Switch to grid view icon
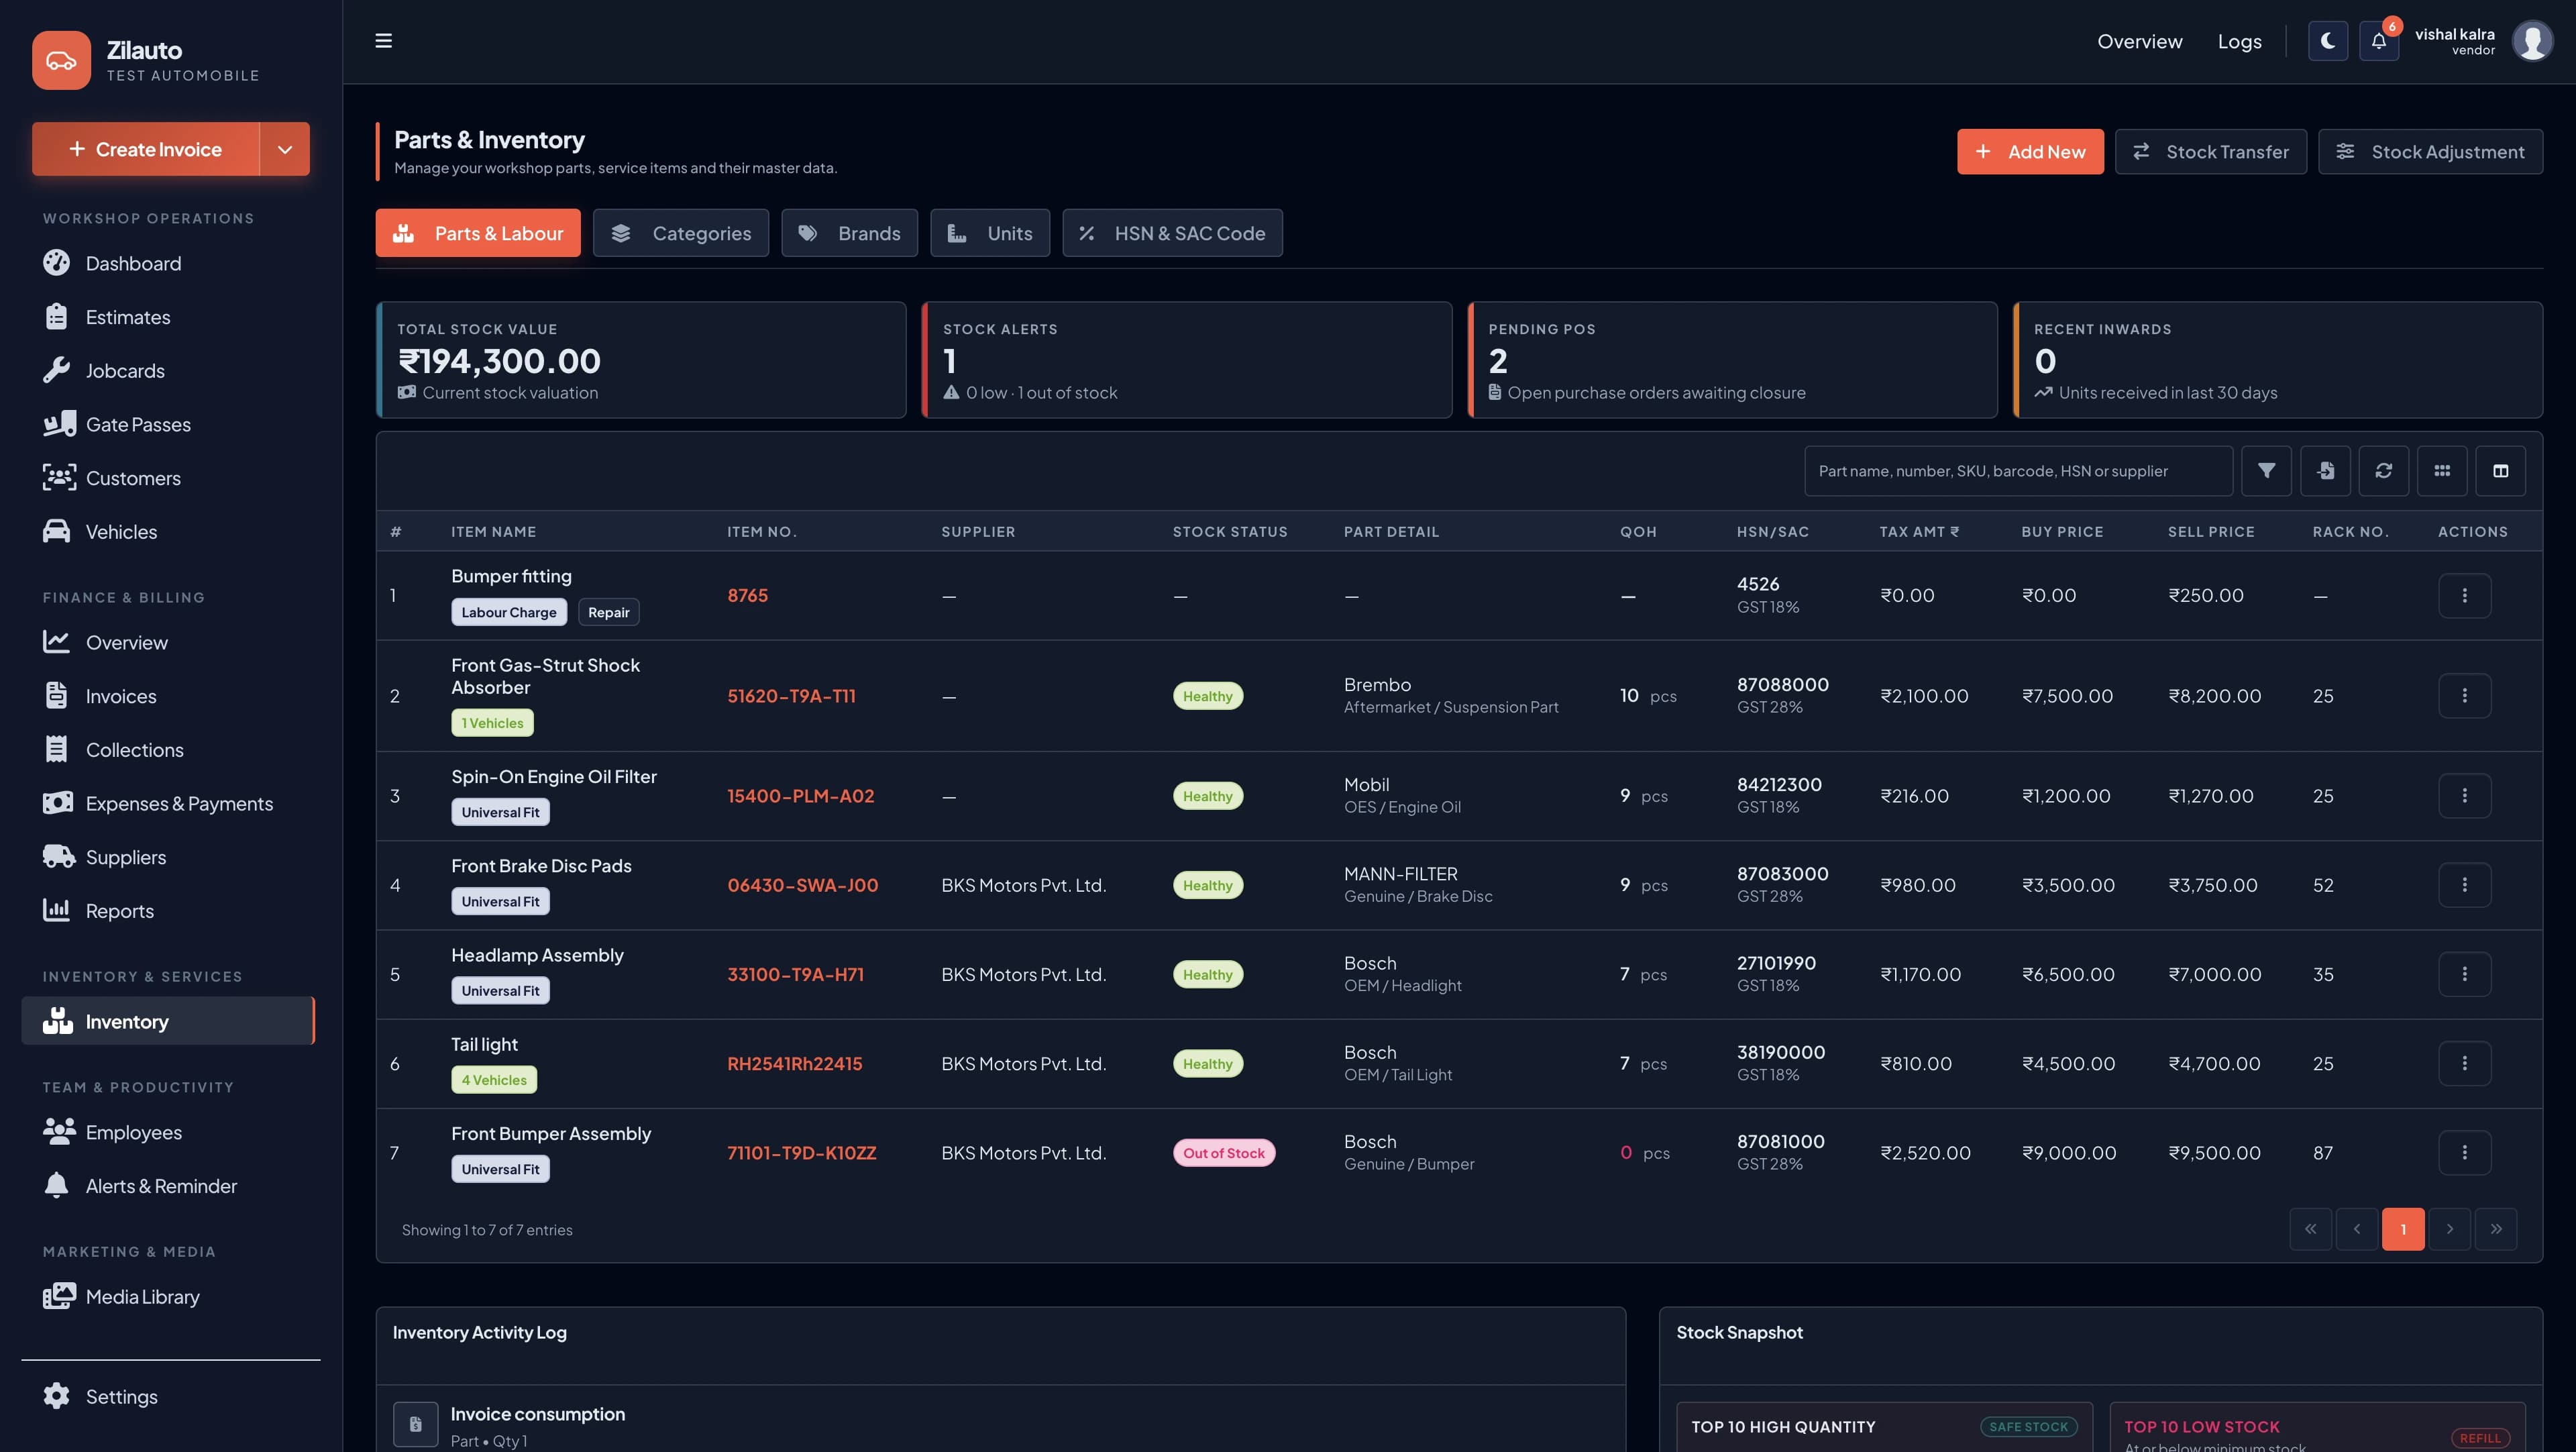This screenshot has width=2576, height=1452. click(x=2442, y=471)
